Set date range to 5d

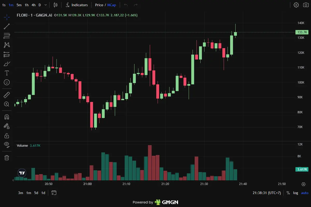(x=36, y=193)
